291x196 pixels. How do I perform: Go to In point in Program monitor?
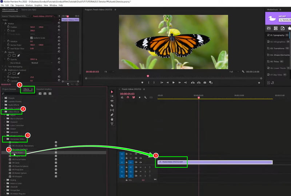(162, 83)
